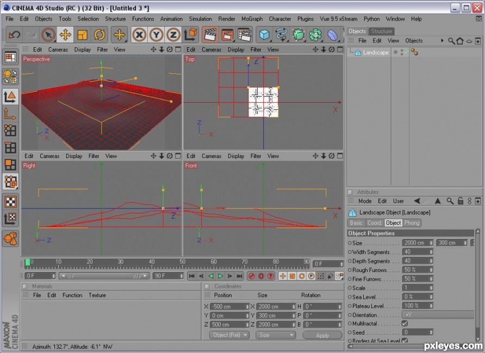485x353 pixels.
Task: Toggle Landscape visibility dots in Objects panel
Action: click(x=402, y=53)
